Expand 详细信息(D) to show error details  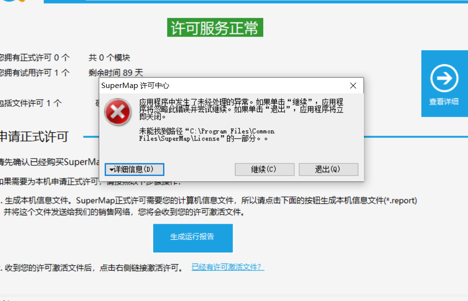pyautogui.click(x=134, y=169)
